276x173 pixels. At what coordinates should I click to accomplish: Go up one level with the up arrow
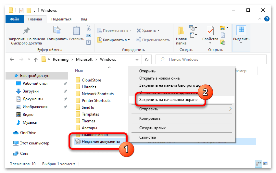point(36,60)
